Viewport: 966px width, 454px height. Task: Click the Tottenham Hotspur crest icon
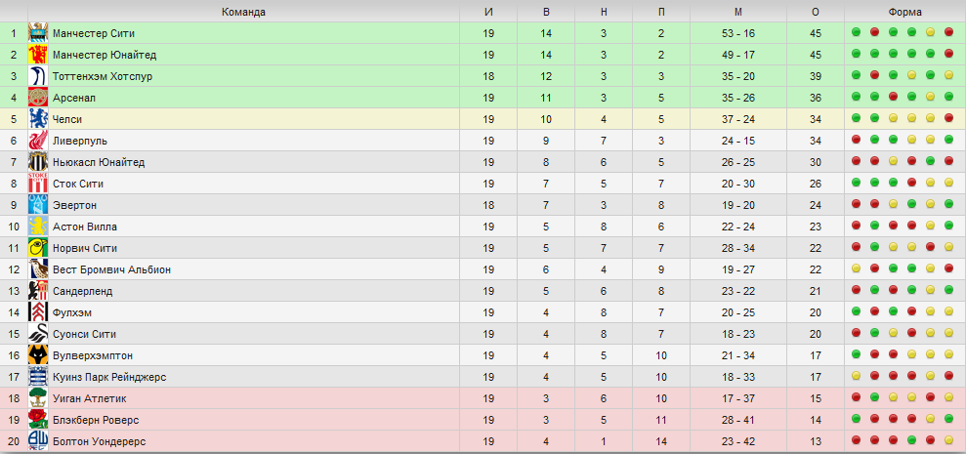tap(38, 76)
